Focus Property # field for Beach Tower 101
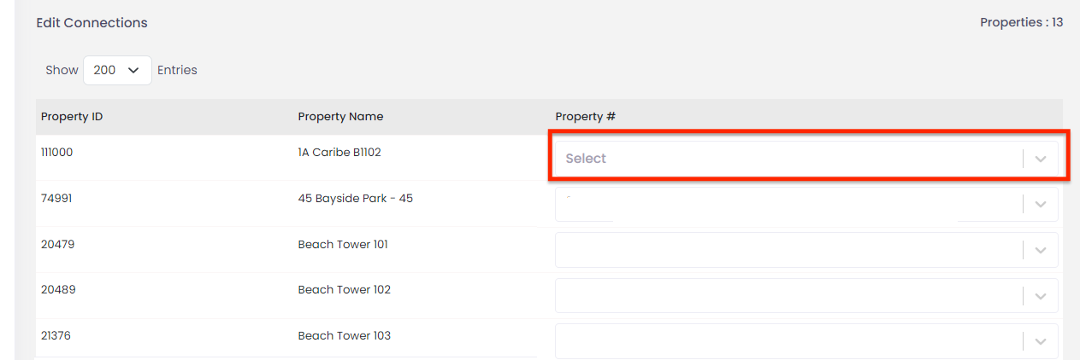 point(787,250)
